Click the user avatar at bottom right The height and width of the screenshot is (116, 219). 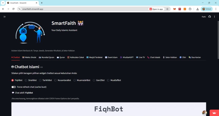(x=205, y=113)
